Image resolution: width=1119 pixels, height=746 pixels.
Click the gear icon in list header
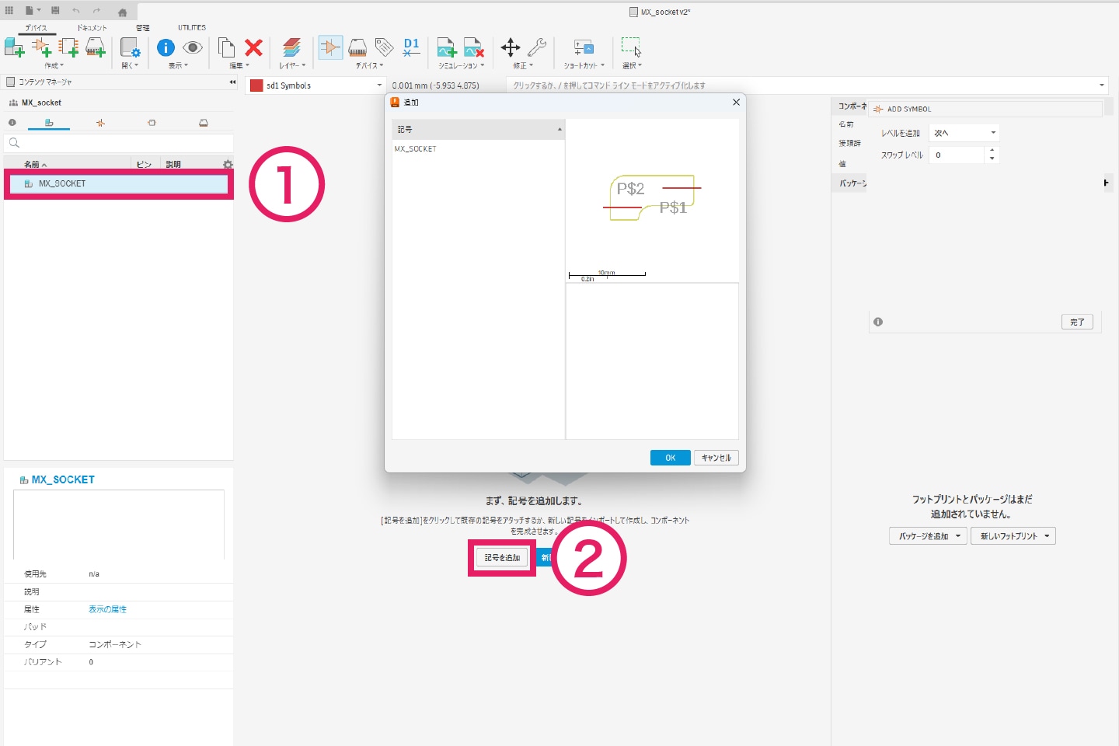228,165
